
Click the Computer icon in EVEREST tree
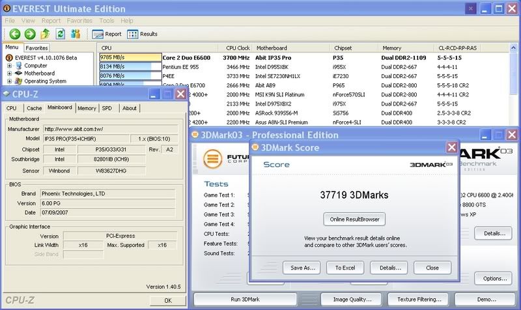click(19, 66)
